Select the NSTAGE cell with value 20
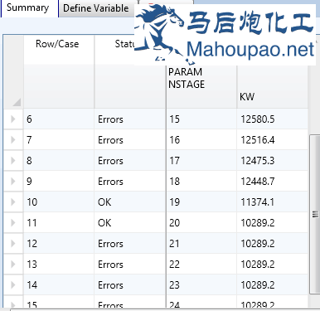The width and height of the screenshot is (320, 311). 201,223
